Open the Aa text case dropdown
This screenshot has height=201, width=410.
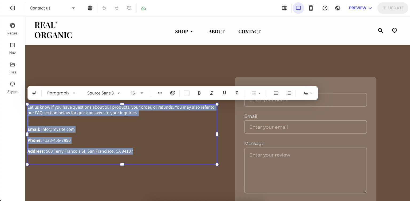point(308,93)
